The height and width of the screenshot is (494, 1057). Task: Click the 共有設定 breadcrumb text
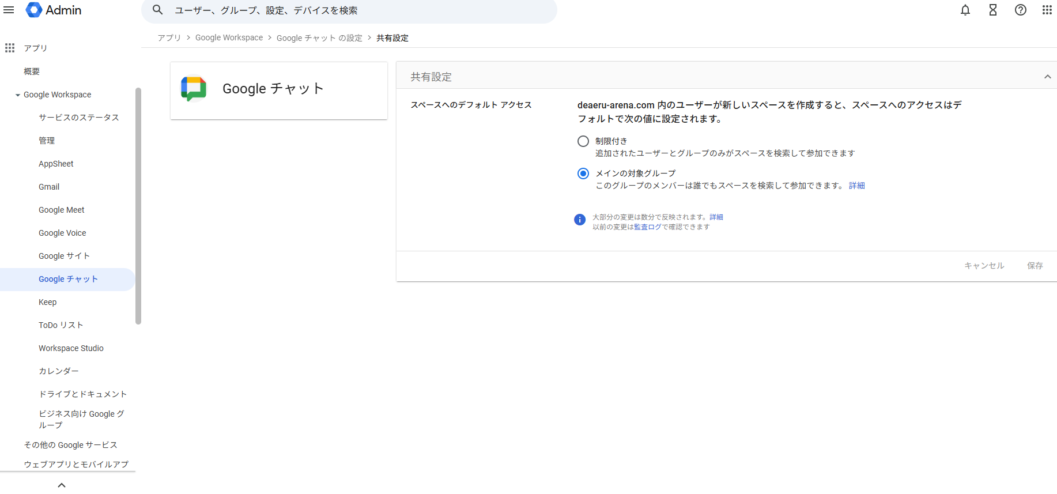coord(392,37)
